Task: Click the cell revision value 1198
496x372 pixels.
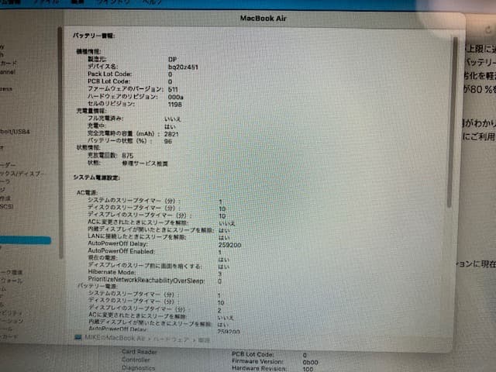Action: (175, 105)
